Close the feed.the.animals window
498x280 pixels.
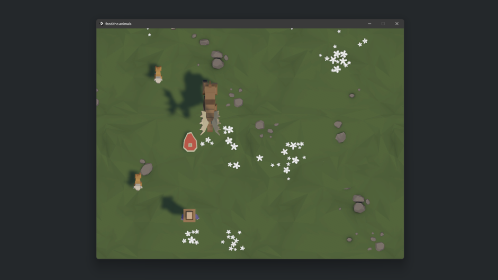(x=396, y=23)
